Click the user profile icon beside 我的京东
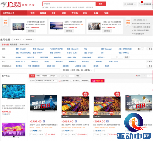 pos(125,4)
